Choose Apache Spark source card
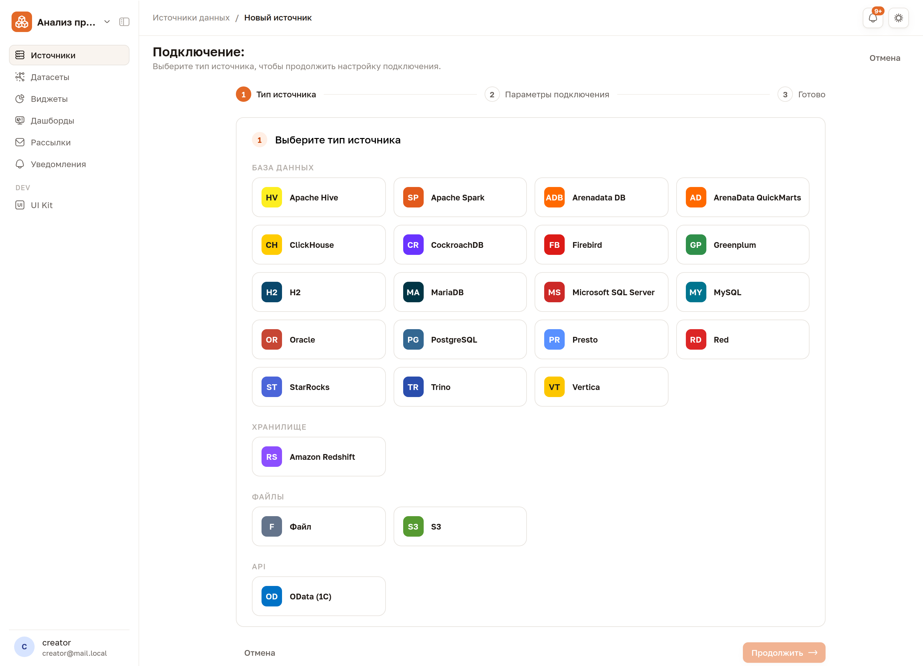Image resolution: width=923 pixels, height=666 pixels. 460,197
